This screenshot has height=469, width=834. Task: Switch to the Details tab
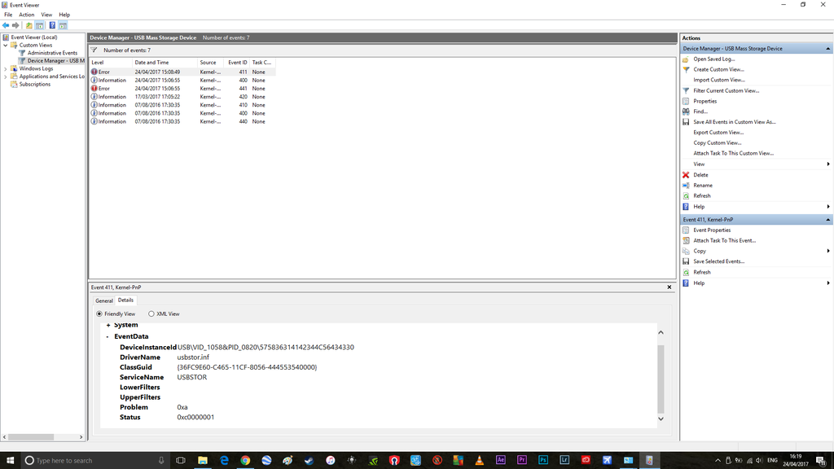(125, 300)
